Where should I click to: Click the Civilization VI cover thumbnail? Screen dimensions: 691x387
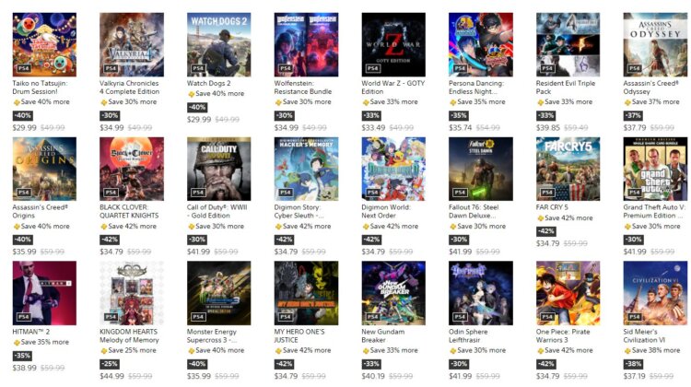coord(655,293)
